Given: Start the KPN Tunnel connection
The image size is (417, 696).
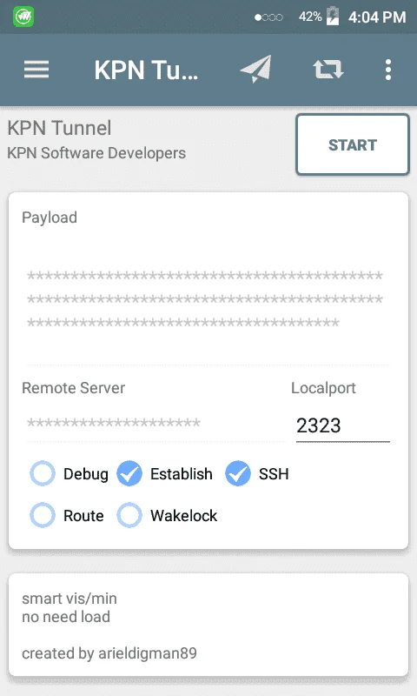Looking at the screenshot, I should tap(353, 144).
